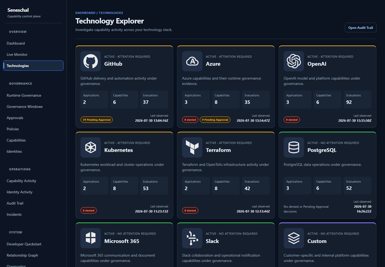Open Capability Activity in Operations
Screen dimensions: 385x267
[x=33, y=181]
